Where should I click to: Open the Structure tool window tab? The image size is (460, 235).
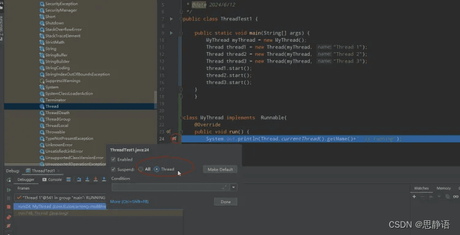click(x=2, y=28)
